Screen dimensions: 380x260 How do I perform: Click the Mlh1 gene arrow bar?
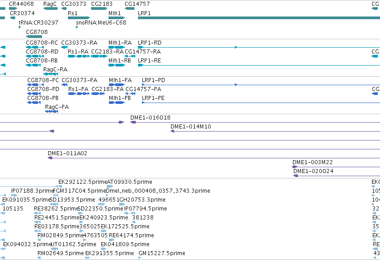(117, 18)
